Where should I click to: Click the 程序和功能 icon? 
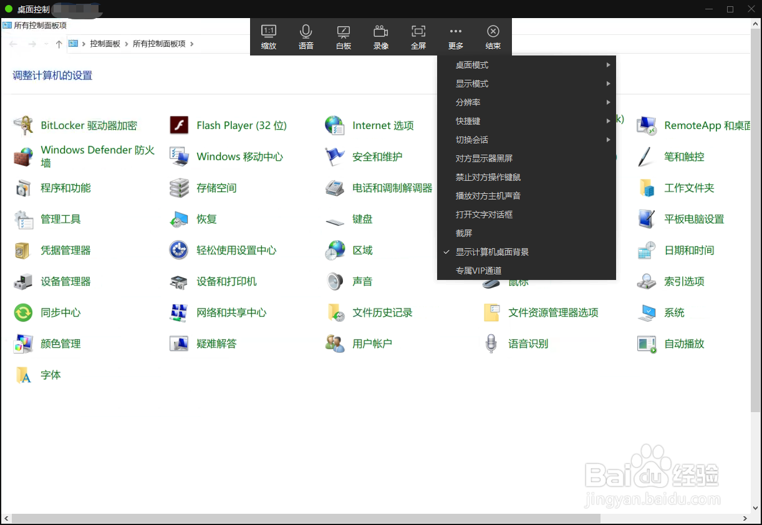[23, 188]
